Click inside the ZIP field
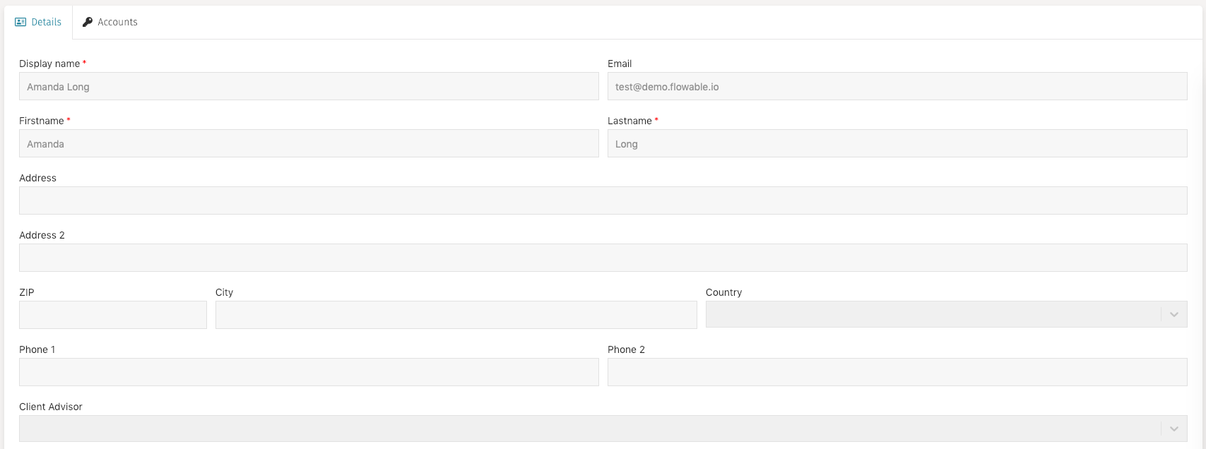1206x449 pixels. (x=112, y=314)
